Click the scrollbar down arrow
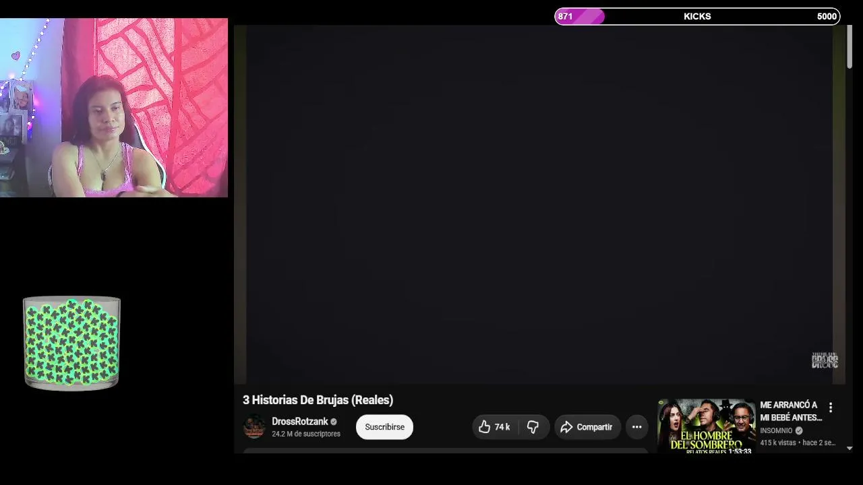The width and height of the screenshot is (863, 485). tap(850, 448)
